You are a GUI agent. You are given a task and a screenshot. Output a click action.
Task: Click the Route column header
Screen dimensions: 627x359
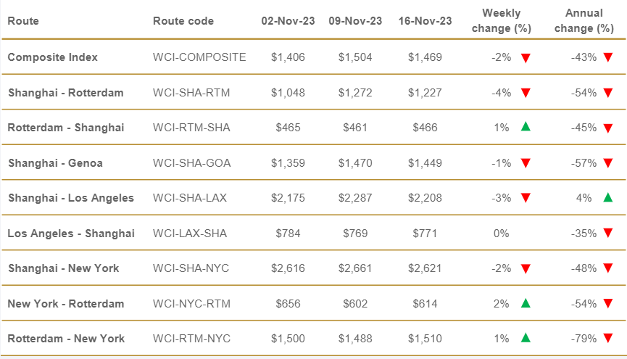23,21
